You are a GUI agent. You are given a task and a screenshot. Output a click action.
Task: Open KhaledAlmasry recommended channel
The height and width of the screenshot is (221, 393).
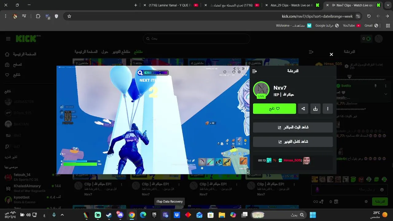(x=33, y=188)
